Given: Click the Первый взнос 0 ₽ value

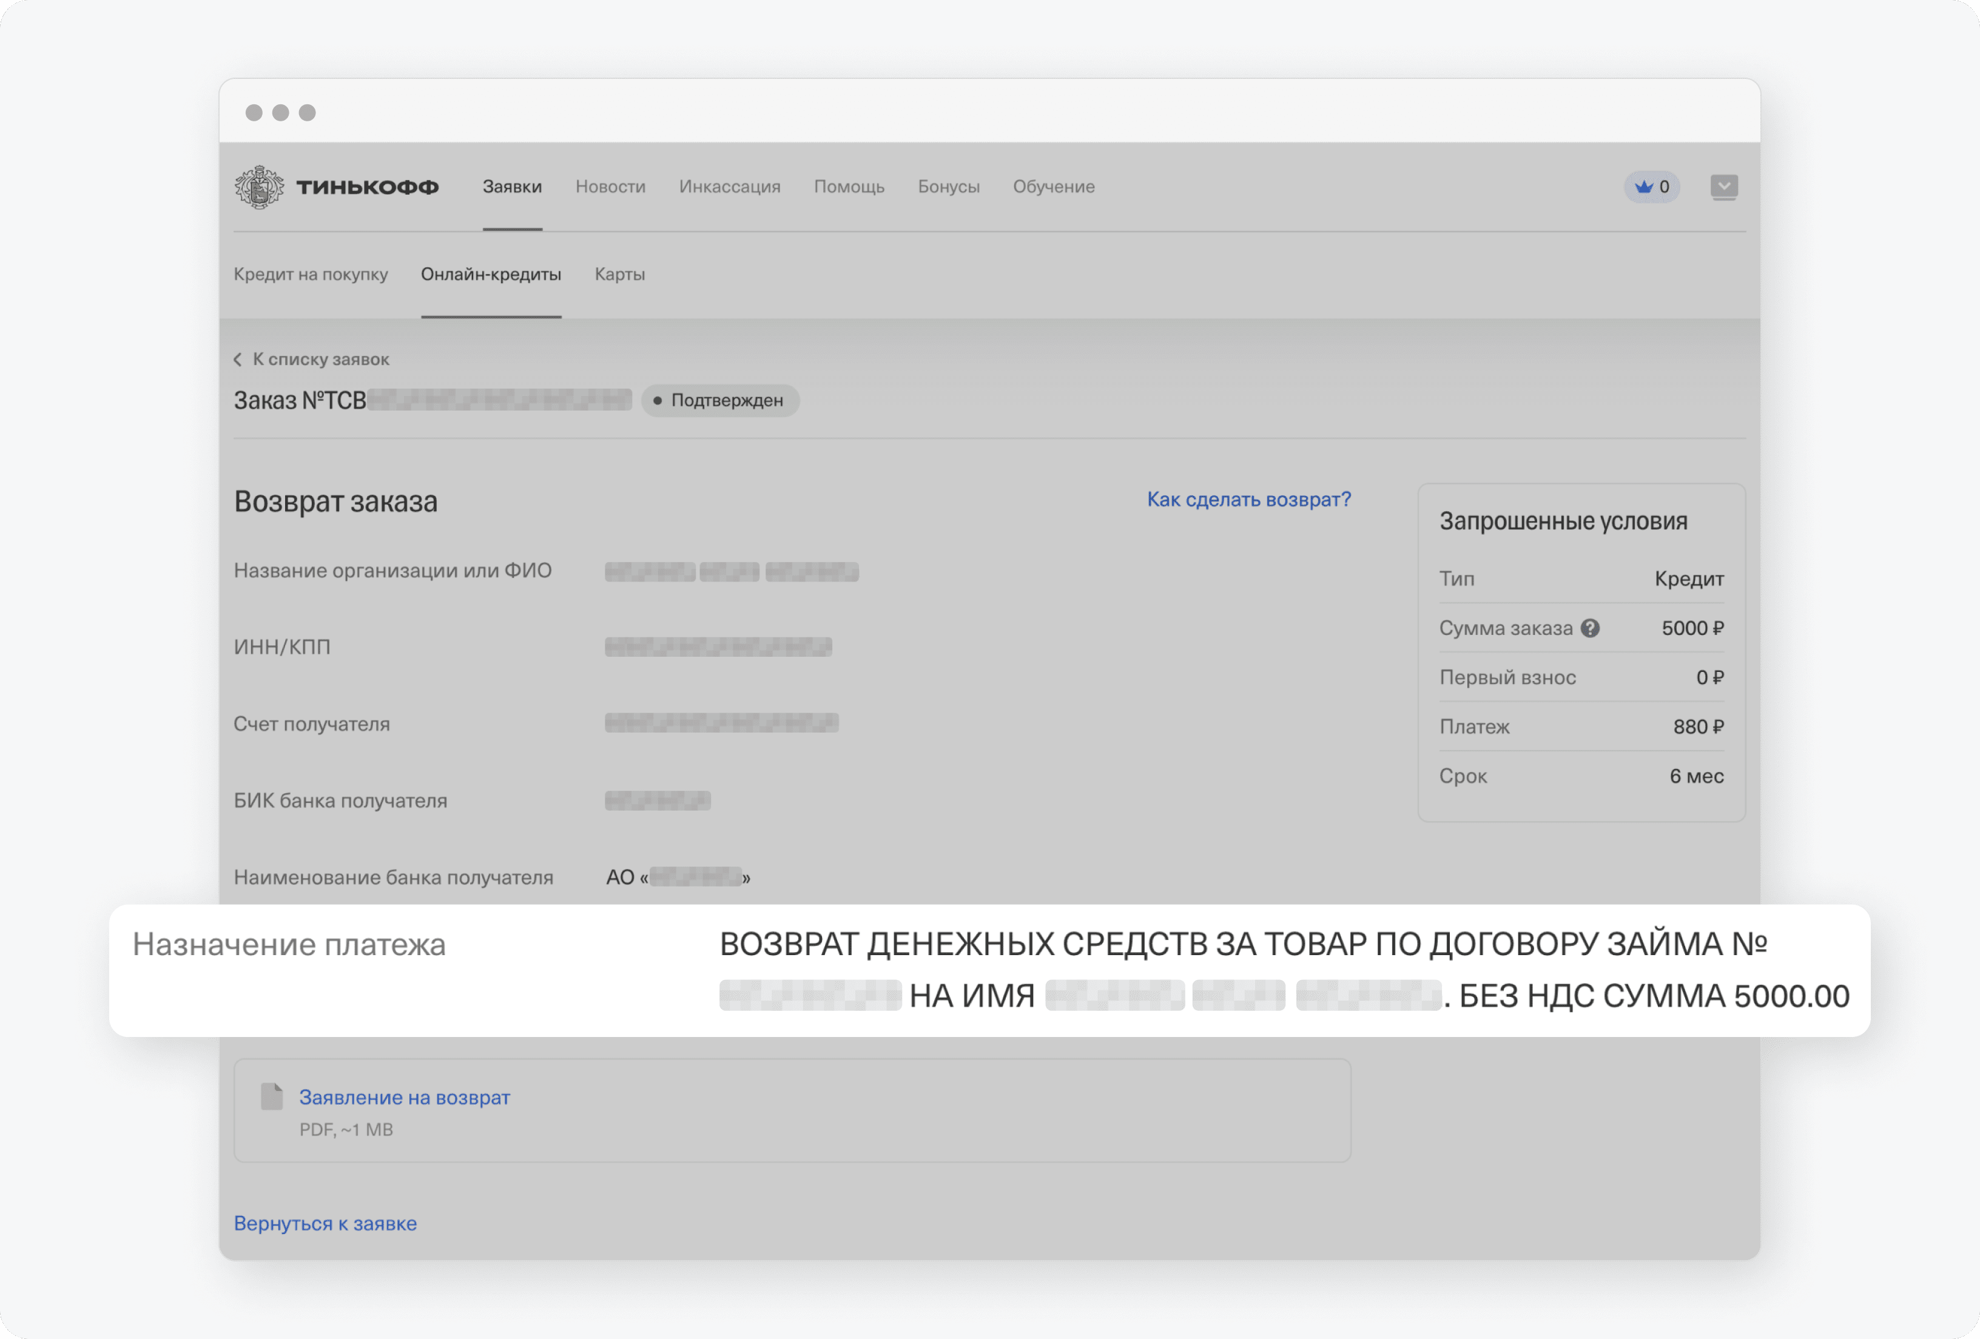Looking at the screenshot, I should point(1709,677).
